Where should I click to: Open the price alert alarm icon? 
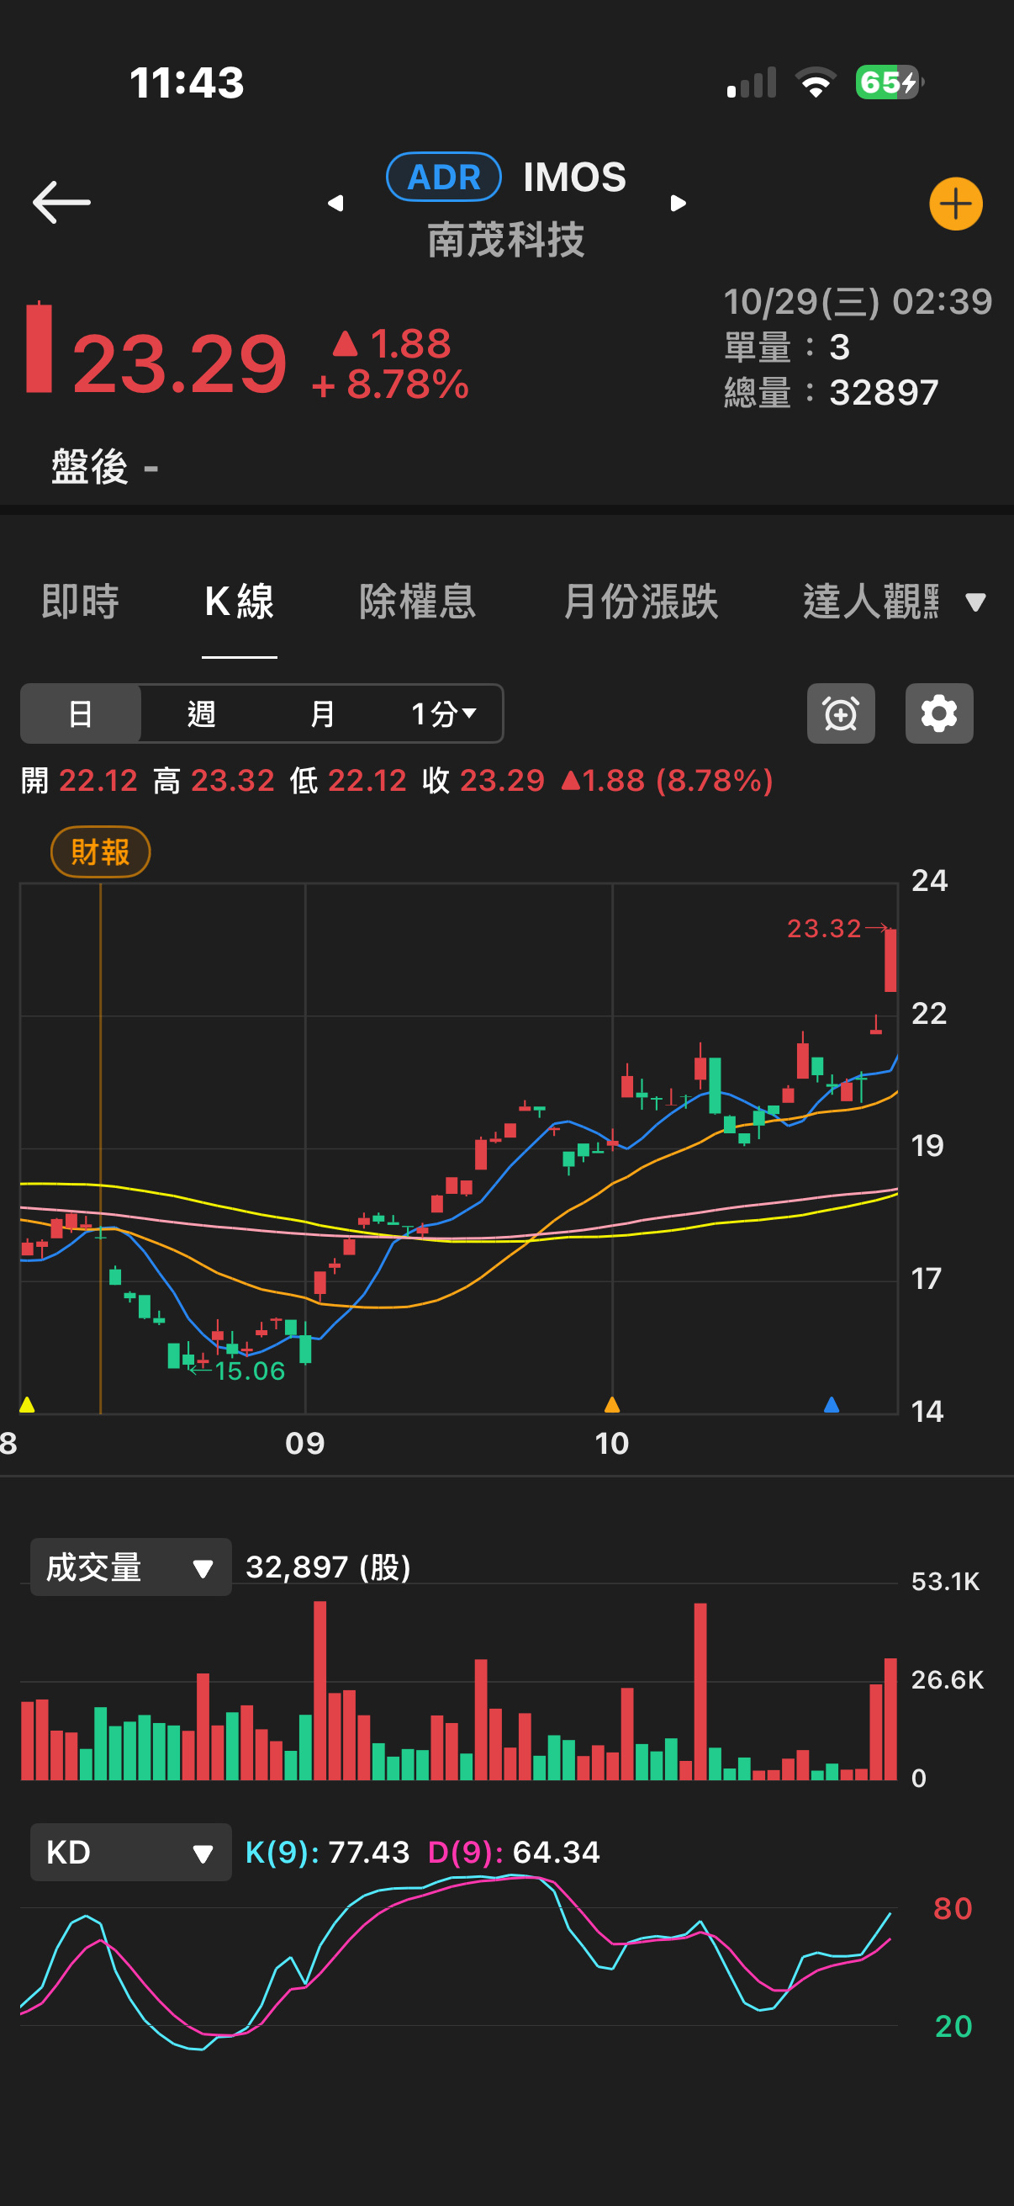click(840, 713)
